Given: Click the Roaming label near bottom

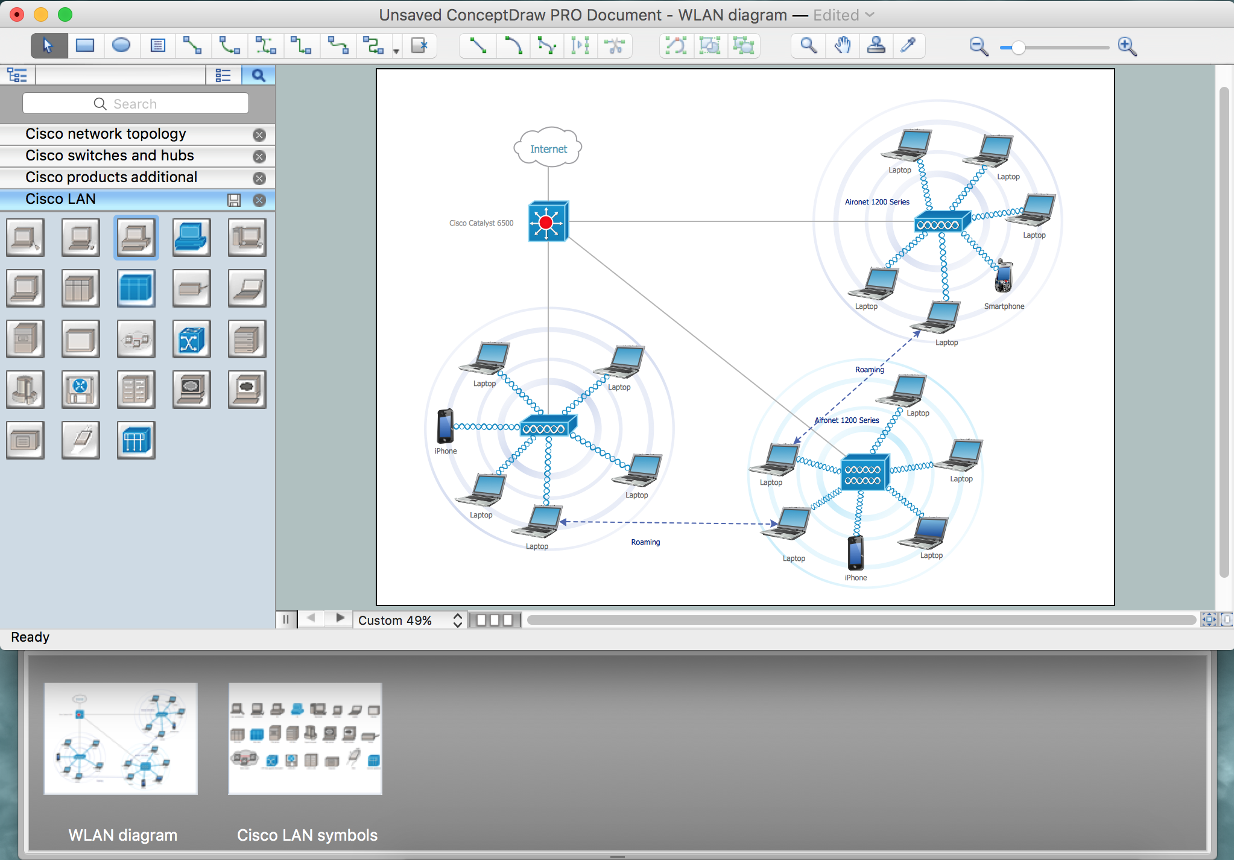Looking at the screenshot, I should tap(645, 542).
